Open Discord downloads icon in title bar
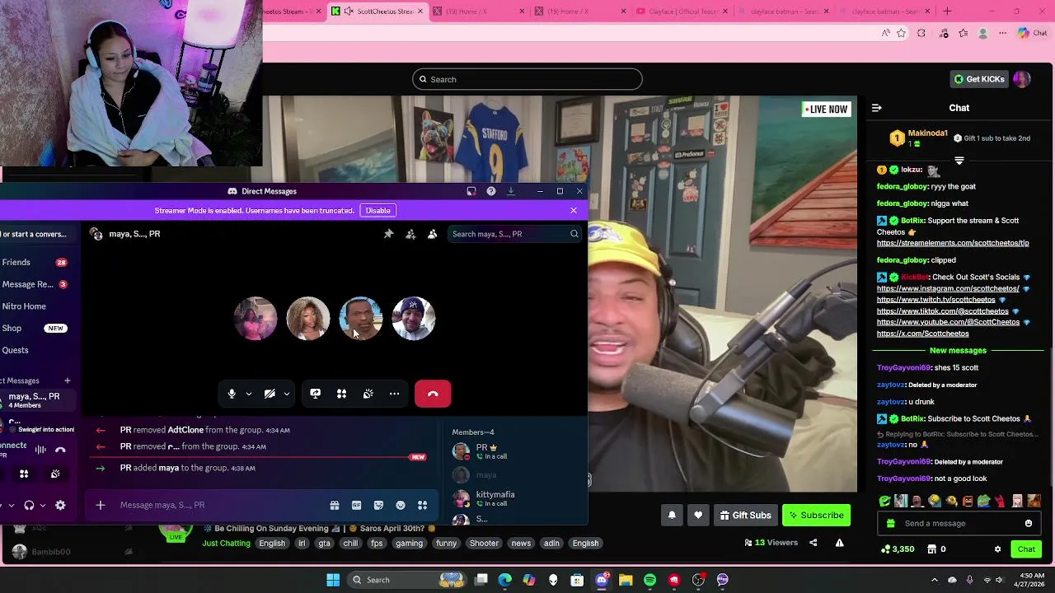The width and height of the screenshot is (1055, 593). pos(511,191)
